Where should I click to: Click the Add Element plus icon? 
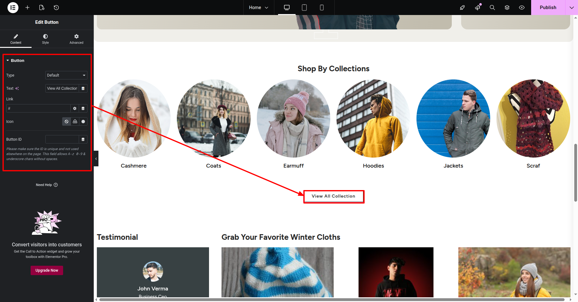coord(27,8)
